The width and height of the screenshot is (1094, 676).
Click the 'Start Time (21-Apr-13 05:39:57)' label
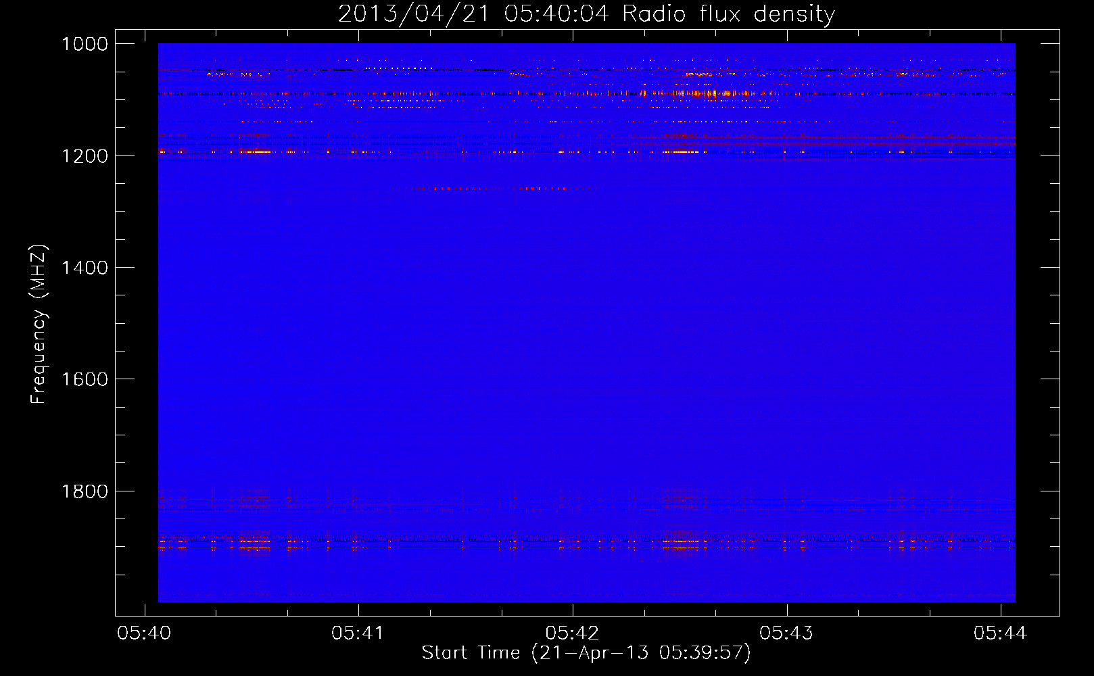[x=586, y=653]
